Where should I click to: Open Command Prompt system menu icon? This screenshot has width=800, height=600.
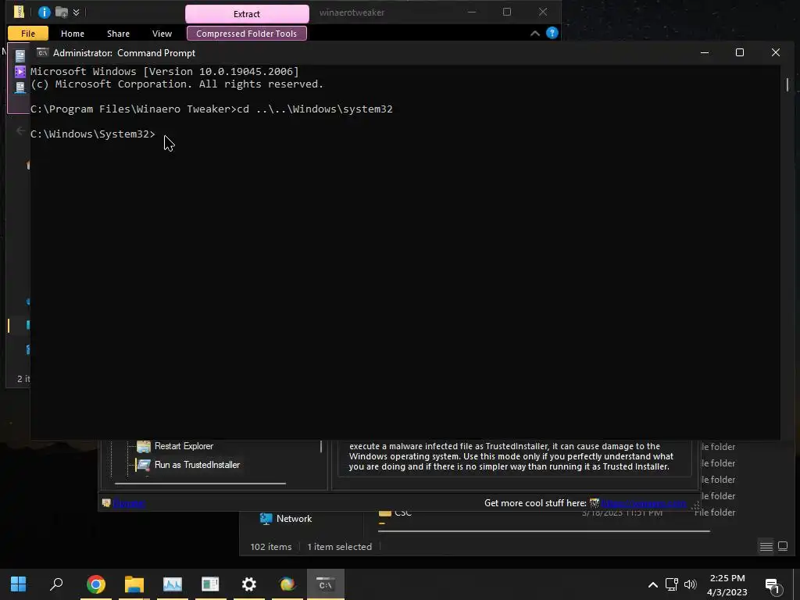42,52
